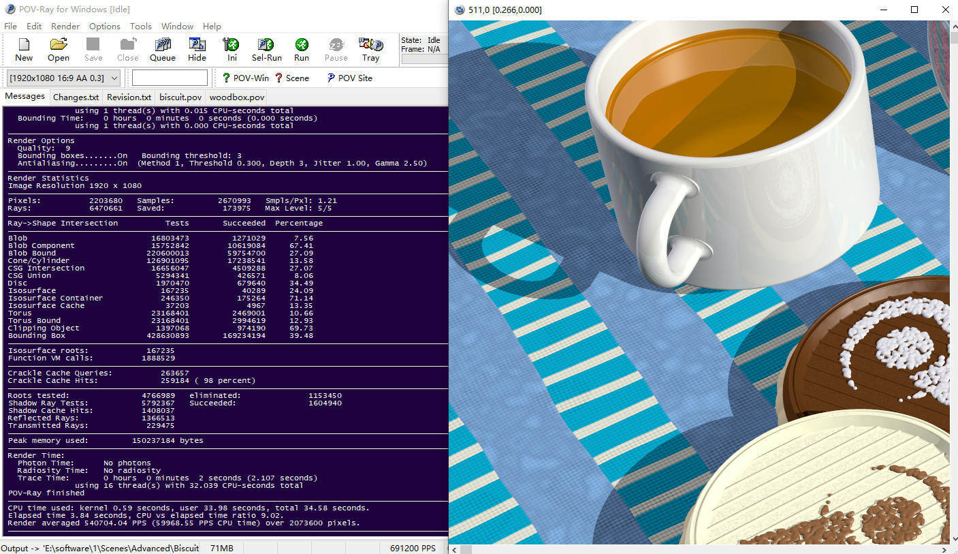Visit the POV Site link
958x554 pixels.
(349, 78)
